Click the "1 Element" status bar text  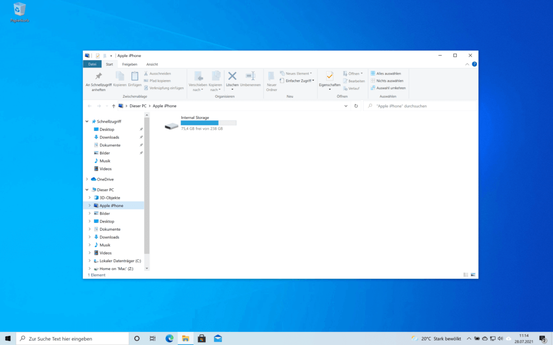(96, 275)
